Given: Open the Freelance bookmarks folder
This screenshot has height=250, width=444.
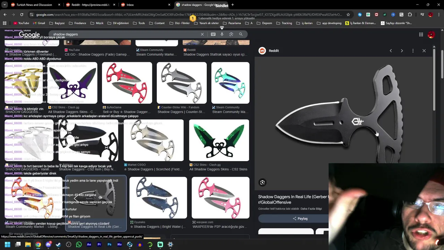Looking at the screenshot, I should pyautogui.click(x=77, y=23).
